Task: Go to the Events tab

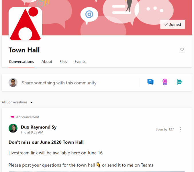Action: (80, 62)
